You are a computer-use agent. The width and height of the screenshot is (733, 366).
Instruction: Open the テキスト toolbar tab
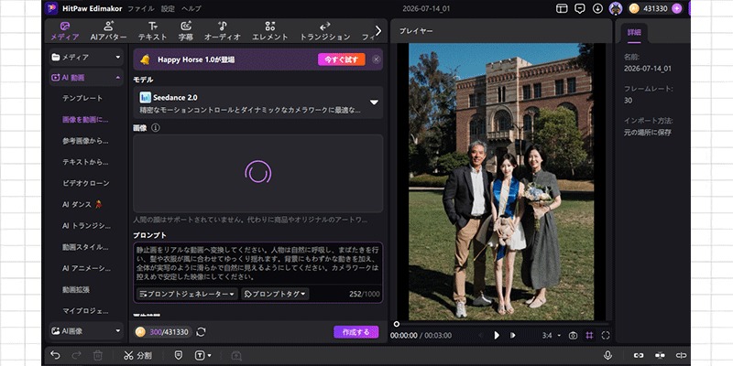point(152,31)
